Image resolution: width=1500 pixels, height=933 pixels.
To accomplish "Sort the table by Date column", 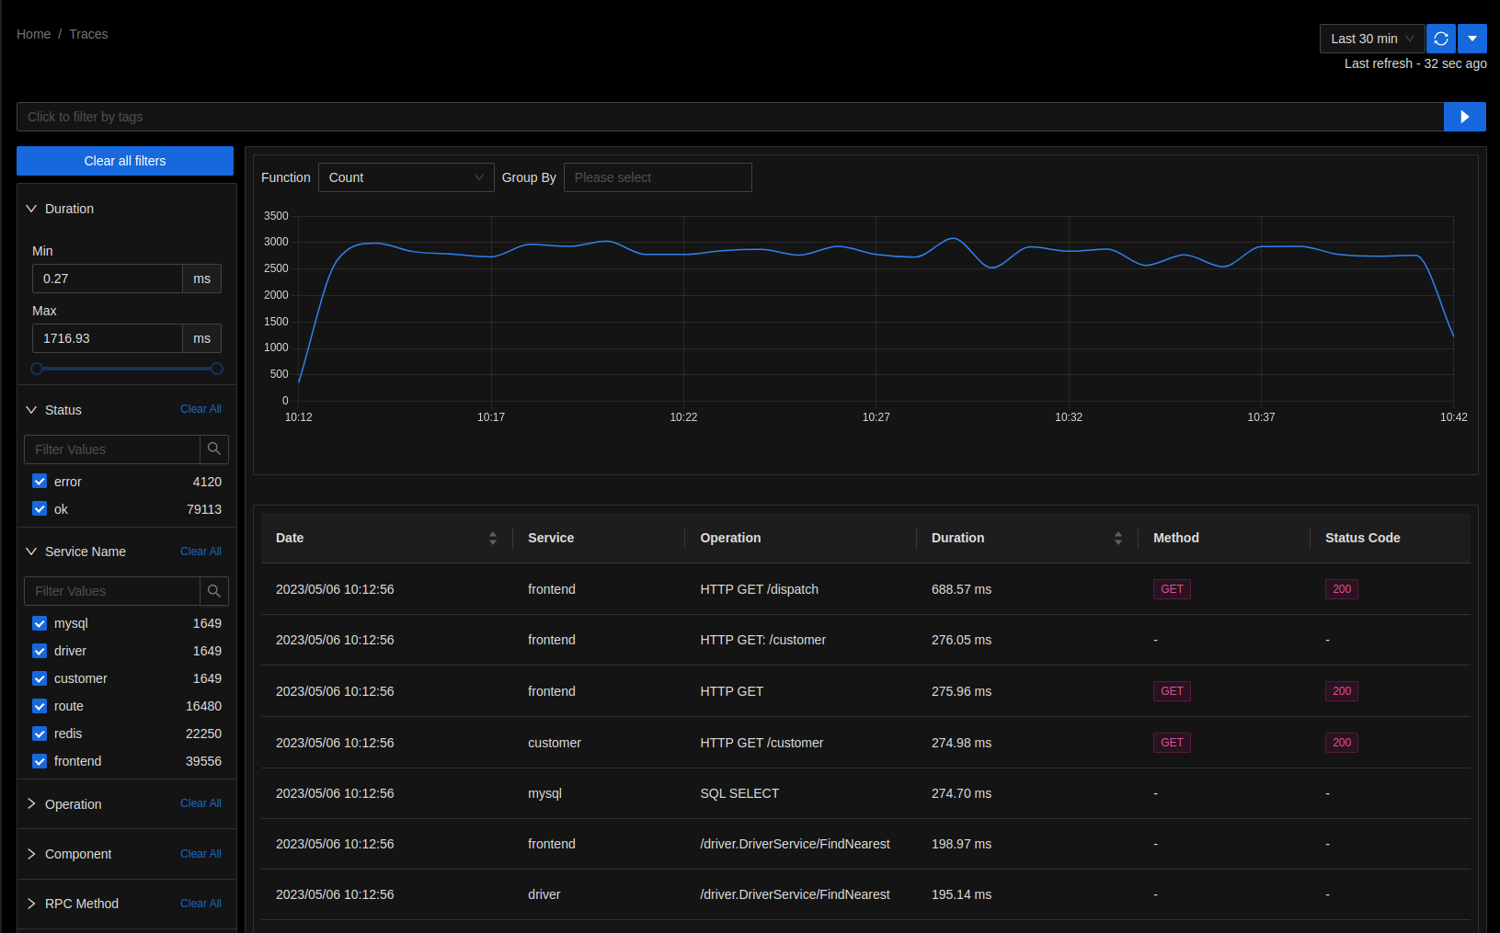I will pyautogui.click(x=493, y=538).
